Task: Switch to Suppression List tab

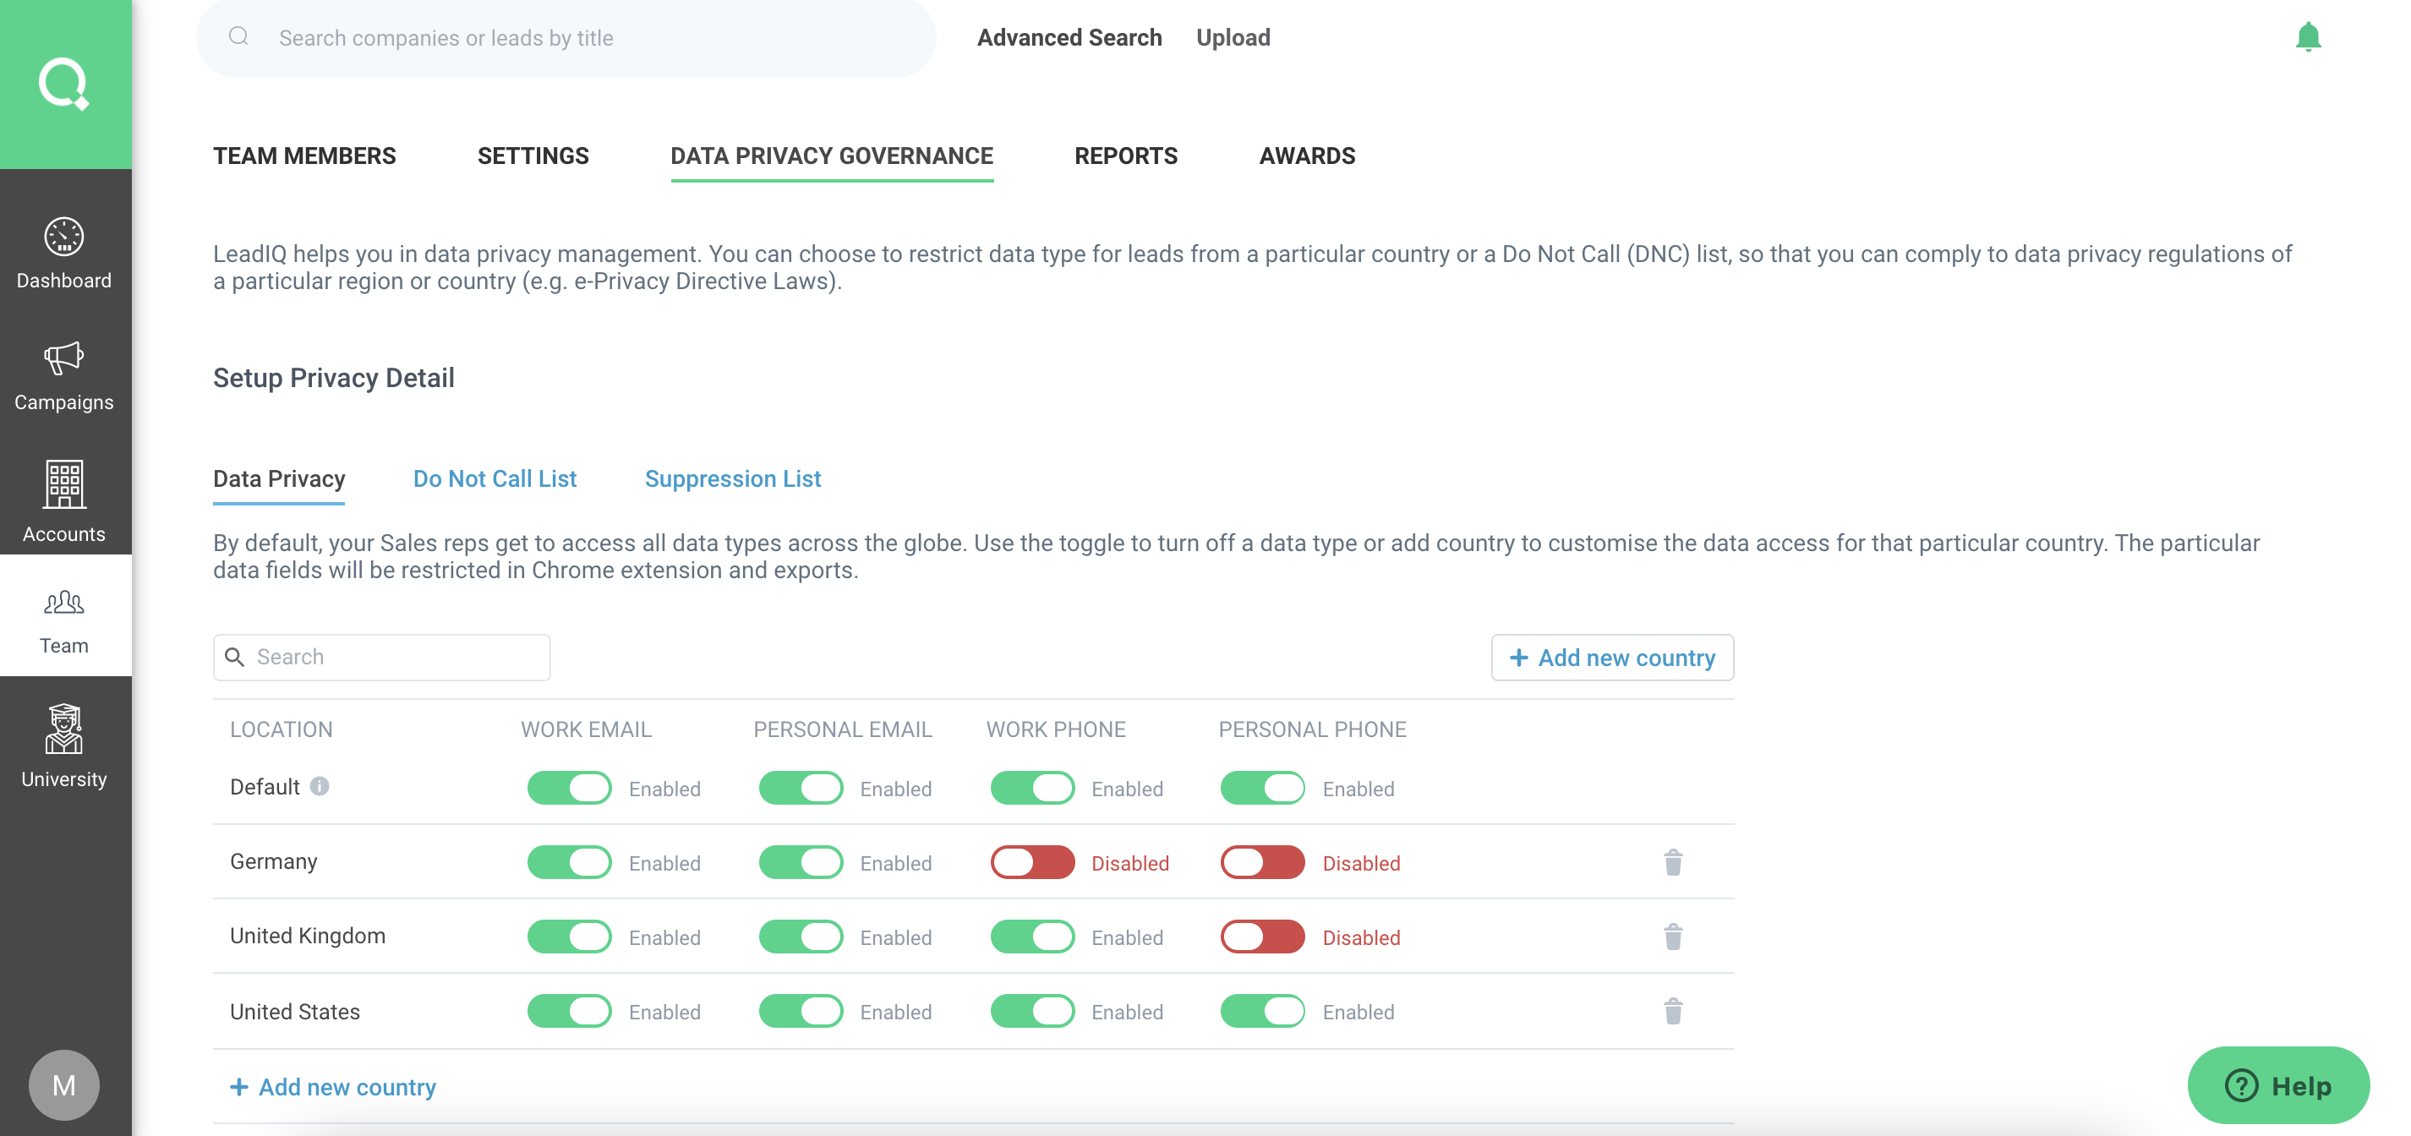Action: tap(732, 478)
